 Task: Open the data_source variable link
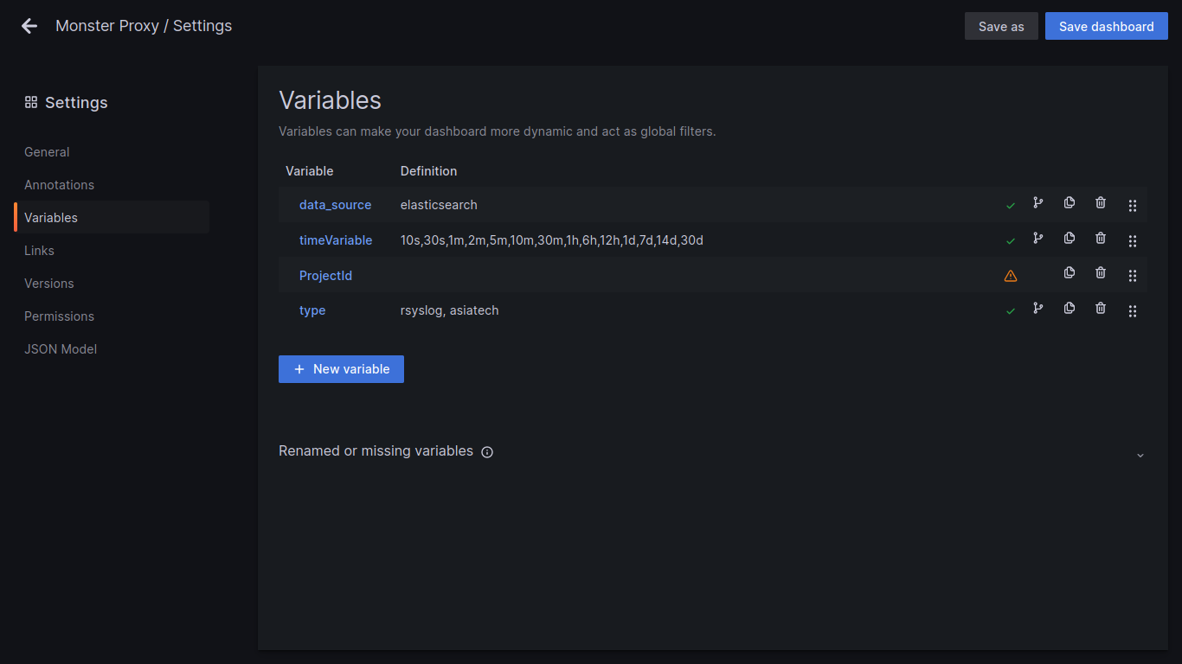click(x=335, y=205)
